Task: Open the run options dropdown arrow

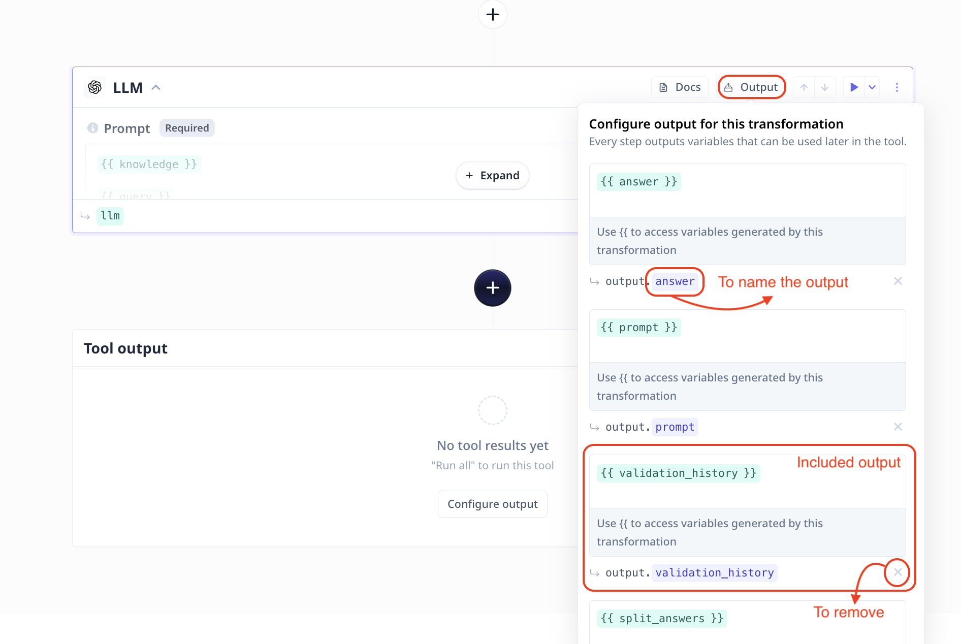Action: [872, 87]
